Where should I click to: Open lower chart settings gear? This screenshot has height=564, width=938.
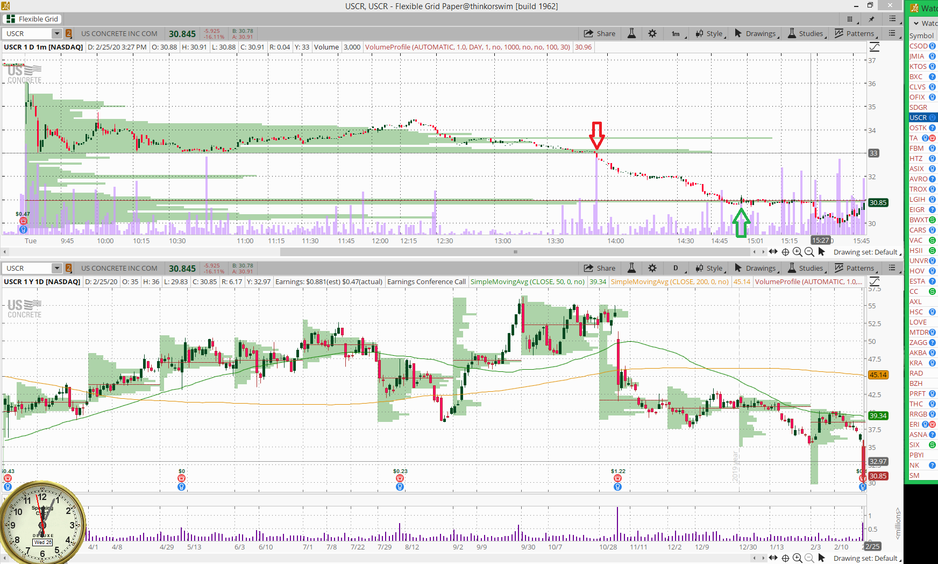[x=652, y=268]
